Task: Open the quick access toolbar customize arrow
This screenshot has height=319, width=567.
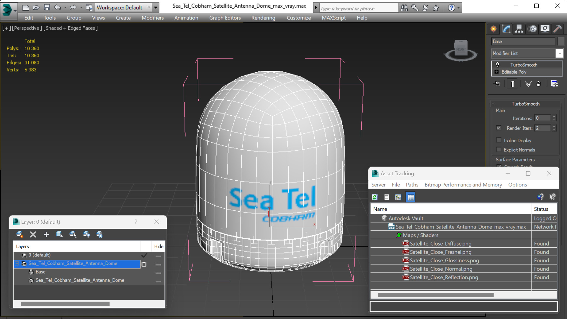Action: point(156,7)
